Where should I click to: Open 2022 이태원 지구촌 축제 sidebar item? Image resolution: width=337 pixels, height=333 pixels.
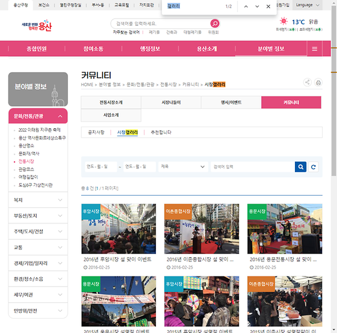point(39,130)
